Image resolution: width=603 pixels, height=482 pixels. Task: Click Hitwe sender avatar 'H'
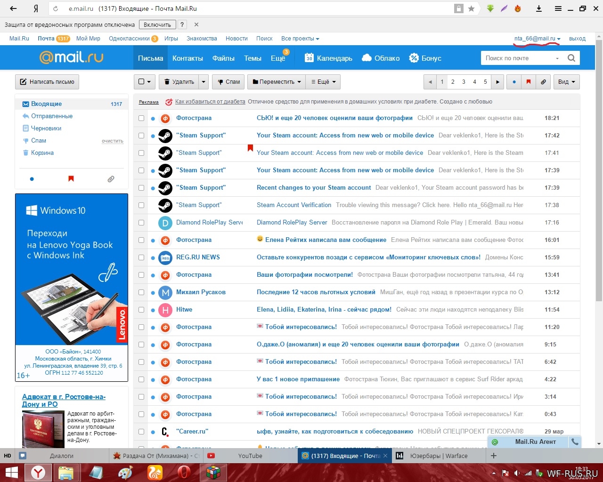165,310
